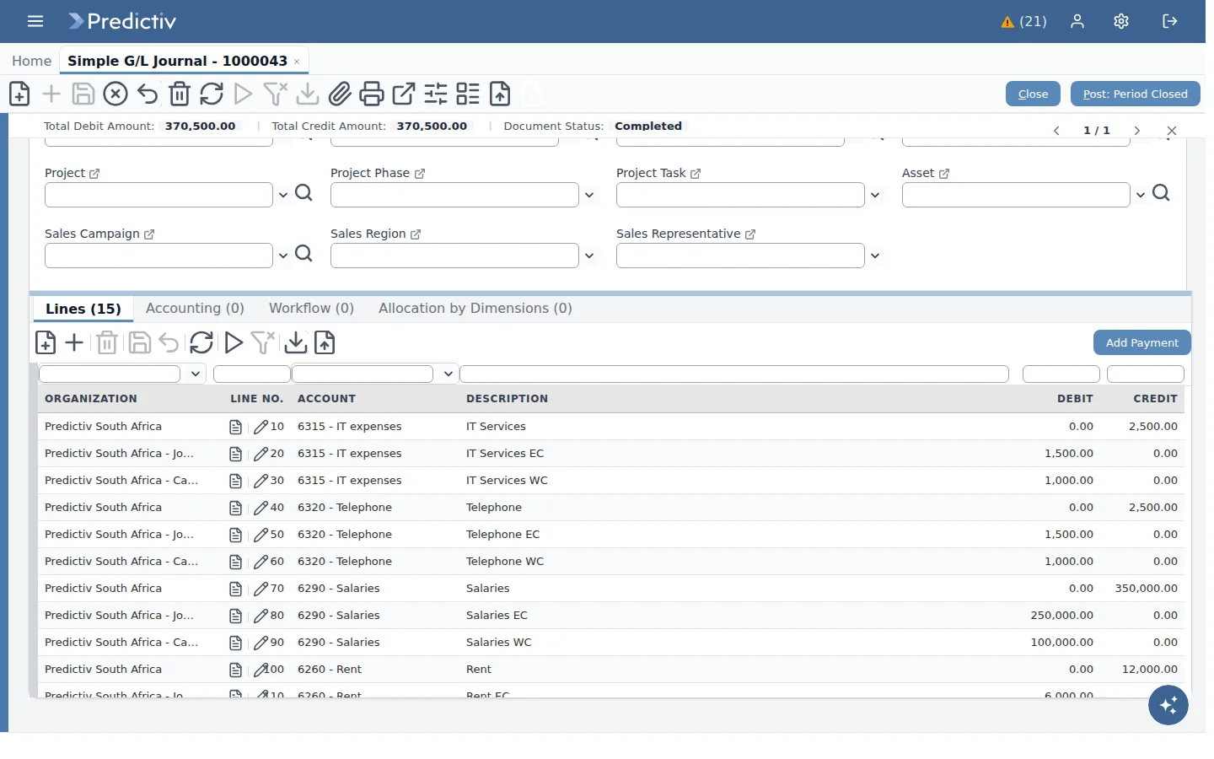Click the top toolbar cancel X circle icon
This screenshot has width=1214, height=759.
pyautogui.click(x=115, y=94)
